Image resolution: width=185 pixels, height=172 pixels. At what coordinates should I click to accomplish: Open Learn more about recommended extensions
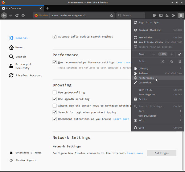[x=121, y=119]
